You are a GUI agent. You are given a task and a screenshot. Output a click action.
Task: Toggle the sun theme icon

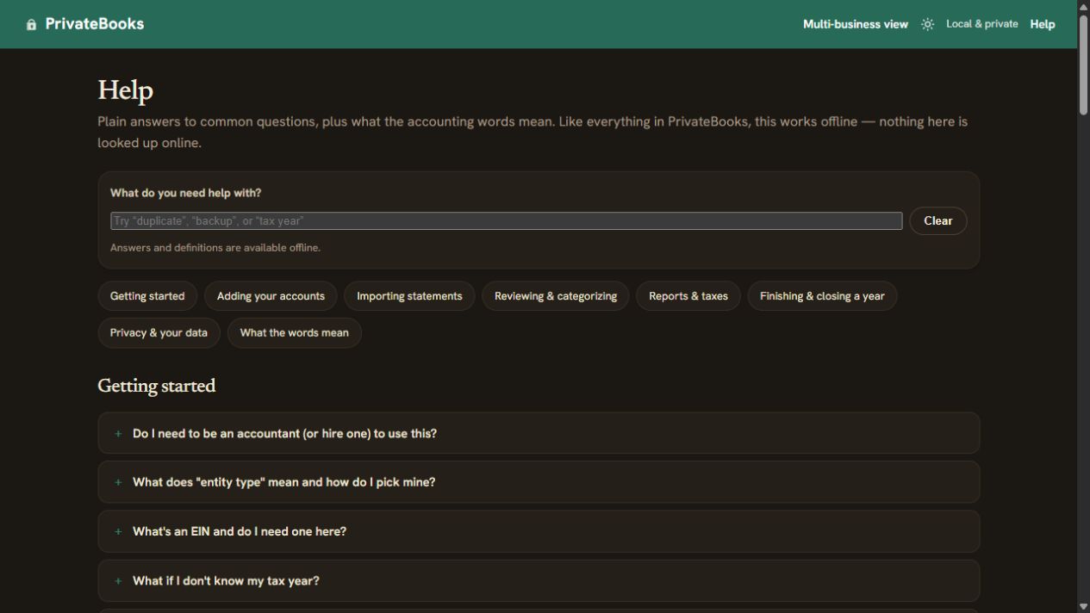(927, 24)
